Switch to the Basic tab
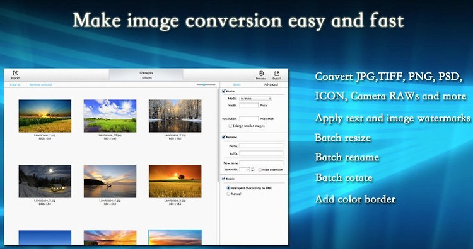This screenshot has width=473, height=249. click(x=237, y=84)
